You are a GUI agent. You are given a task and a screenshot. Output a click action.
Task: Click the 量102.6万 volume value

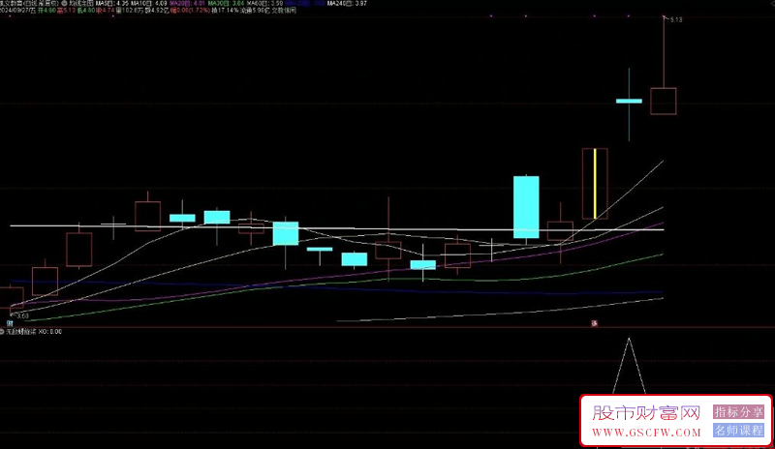130,10
